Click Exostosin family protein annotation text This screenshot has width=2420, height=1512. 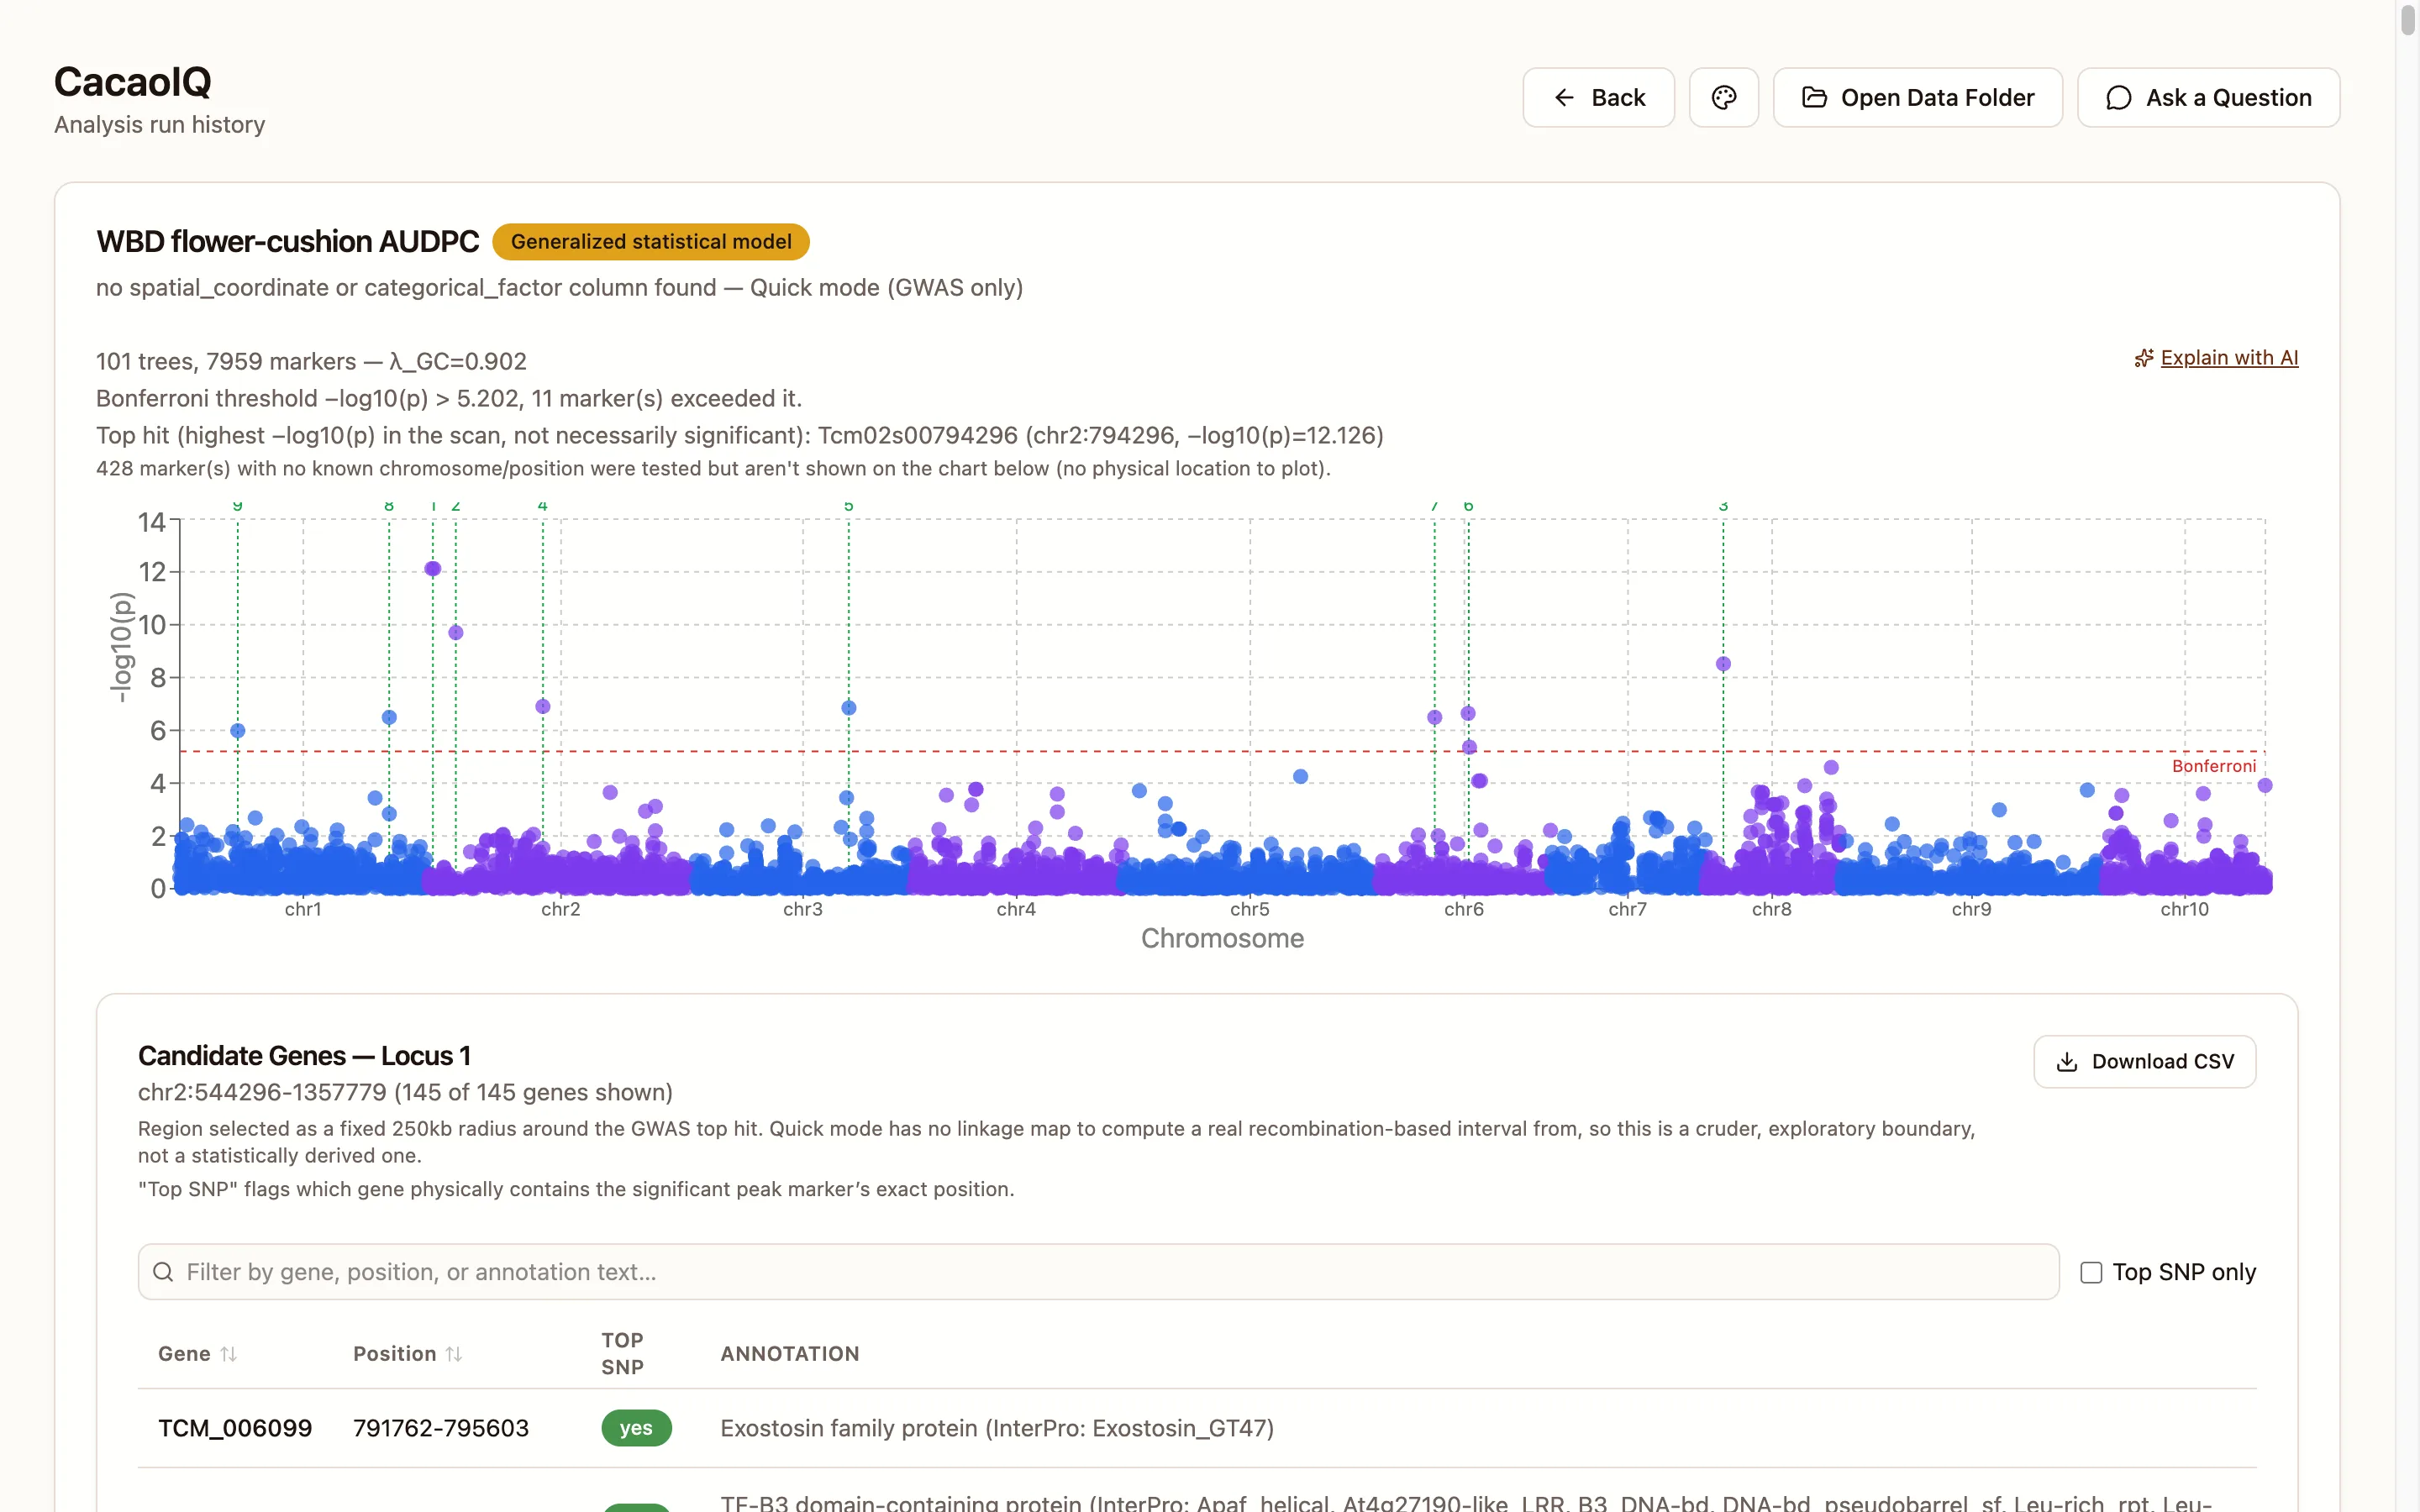997,1428
